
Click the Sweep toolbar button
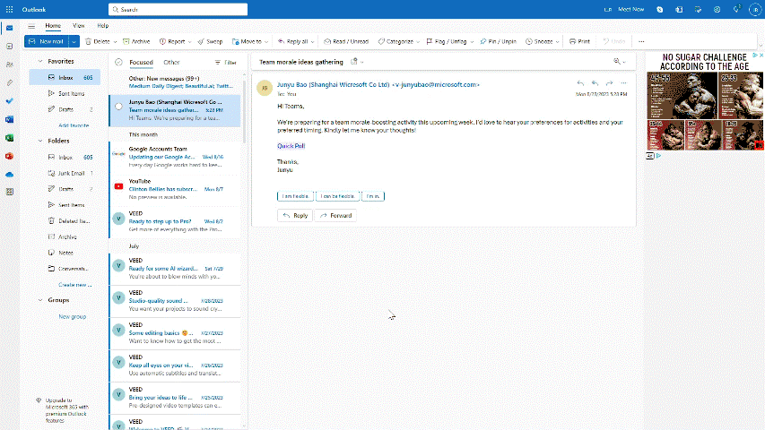pyautogui.click(x=210, y=41)
